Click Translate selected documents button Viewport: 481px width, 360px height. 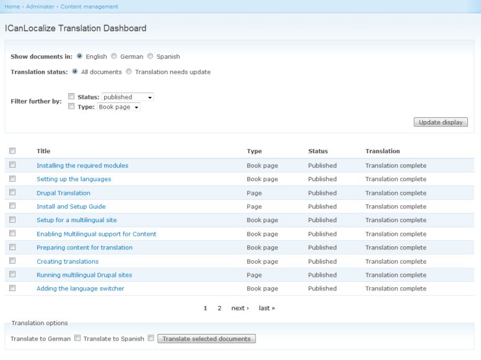(x=206, y=339)
